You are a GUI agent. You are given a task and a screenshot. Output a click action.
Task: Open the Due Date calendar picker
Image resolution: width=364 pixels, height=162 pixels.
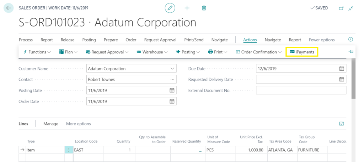tap(342, 69)
